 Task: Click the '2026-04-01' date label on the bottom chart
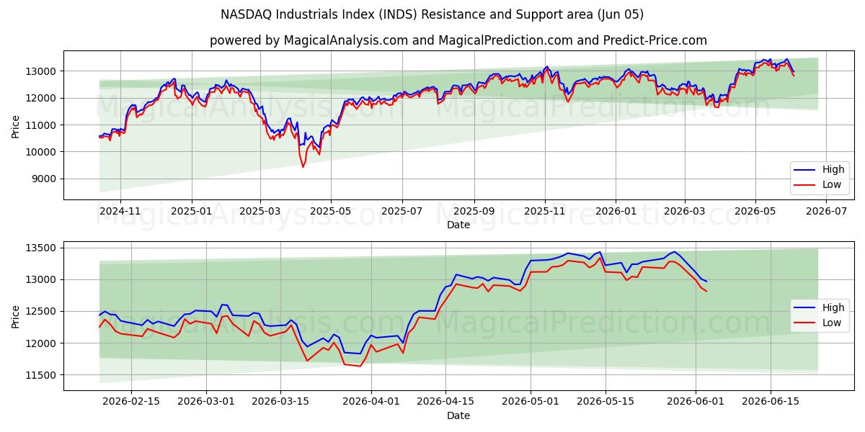pyautogui.click(x=371, y=402)
